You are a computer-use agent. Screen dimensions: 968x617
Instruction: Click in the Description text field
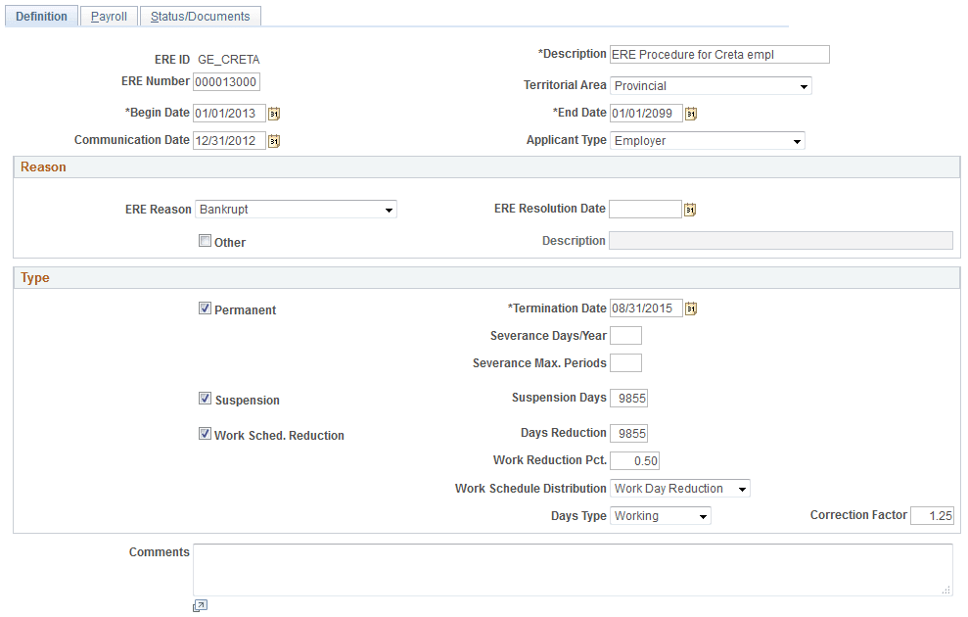tap(718, 54)
